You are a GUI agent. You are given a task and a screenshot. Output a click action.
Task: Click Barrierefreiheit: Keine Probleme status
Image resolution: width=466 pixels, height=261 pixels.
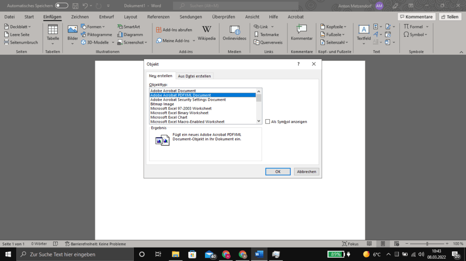click(96, 244)
